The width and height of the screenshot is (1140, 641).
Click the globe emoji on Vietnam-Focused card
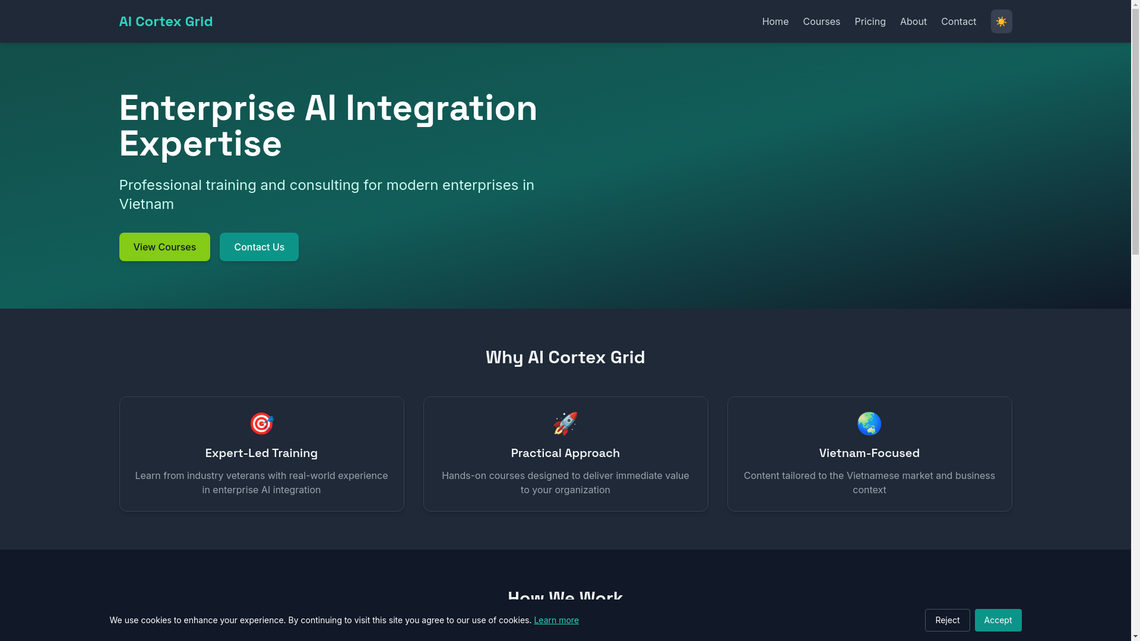click(869, 424)
